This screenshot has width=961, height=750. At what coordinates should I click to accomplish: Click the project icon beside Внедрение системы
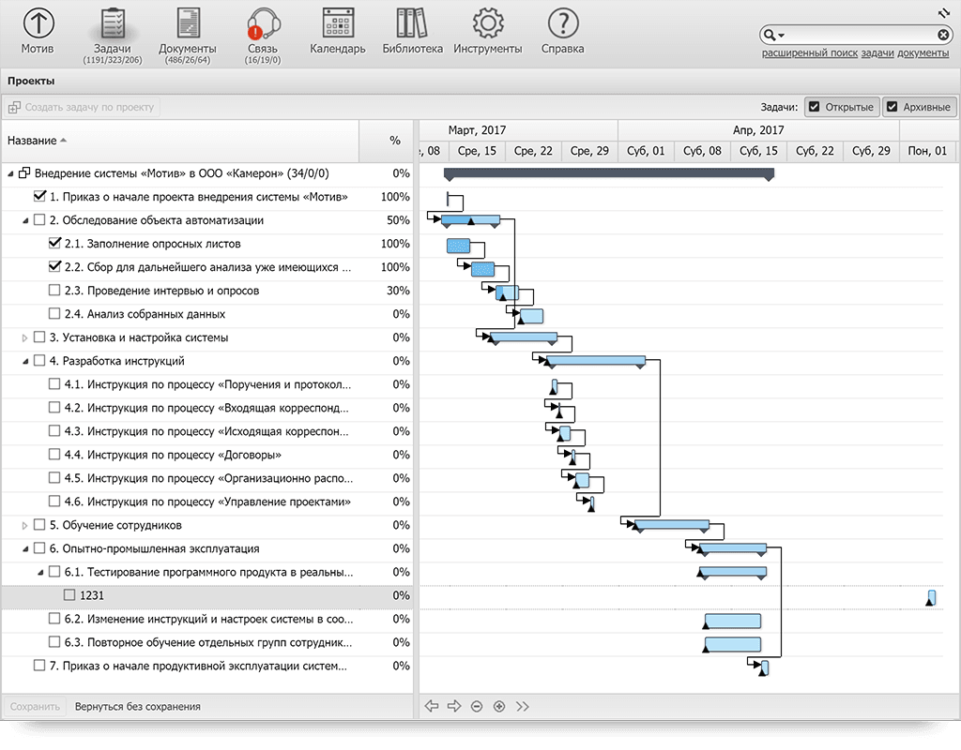23,173
